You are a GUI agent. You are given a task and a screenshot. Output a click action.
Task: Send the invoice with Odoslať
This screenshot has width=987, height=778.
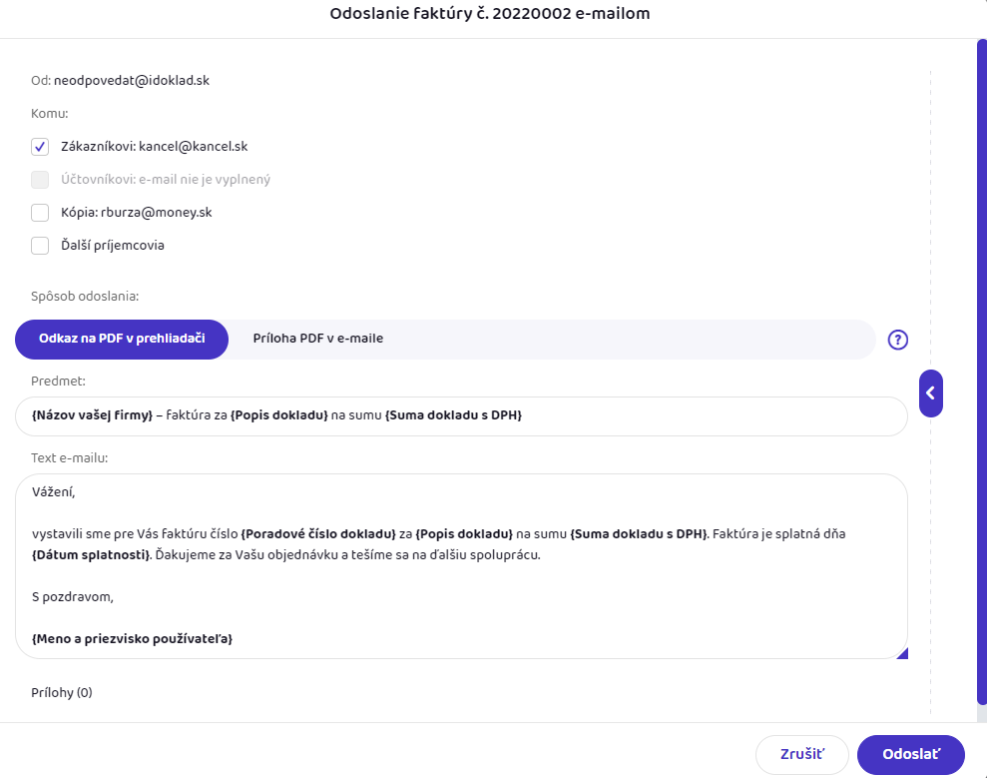click(910, 755)
